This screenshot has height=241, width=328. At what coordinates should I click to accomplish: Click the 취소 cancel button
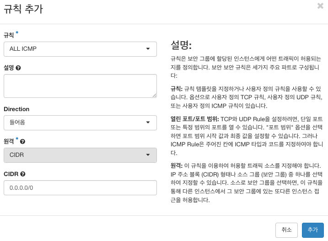pos(286,230)
